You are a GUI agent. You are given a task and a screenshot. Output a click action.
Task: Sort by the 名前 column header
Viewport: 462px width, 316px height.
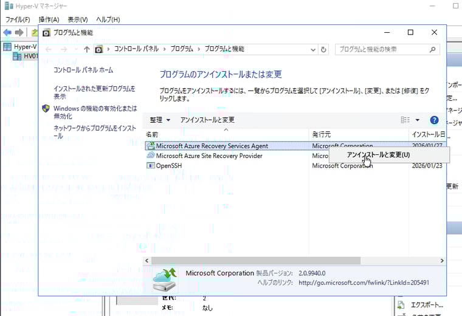click(226, 134)
